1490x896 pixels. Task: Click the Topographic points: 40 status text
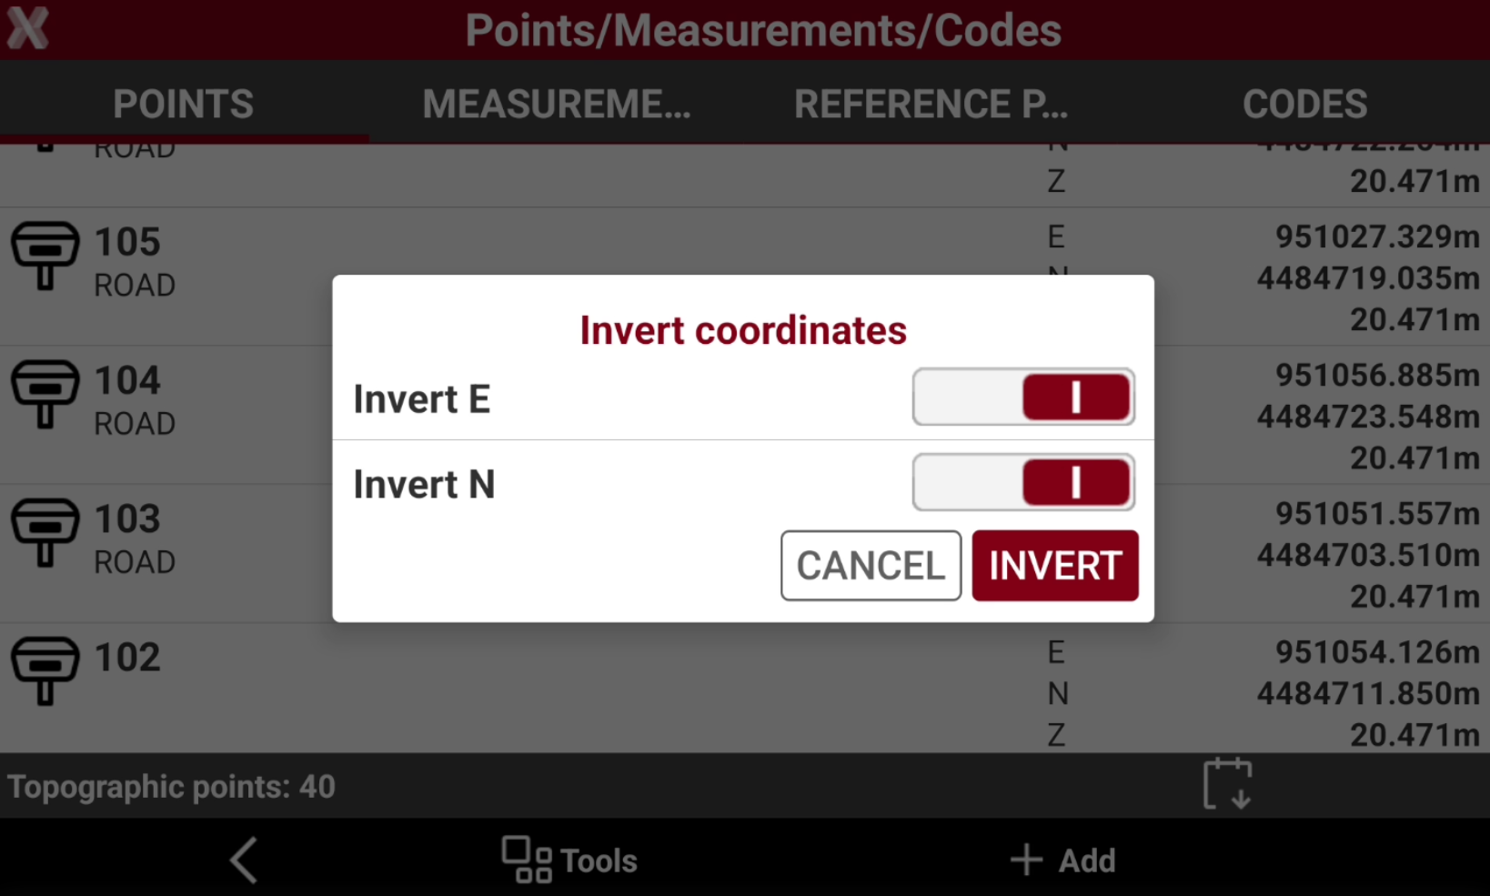tap(172, 787)
